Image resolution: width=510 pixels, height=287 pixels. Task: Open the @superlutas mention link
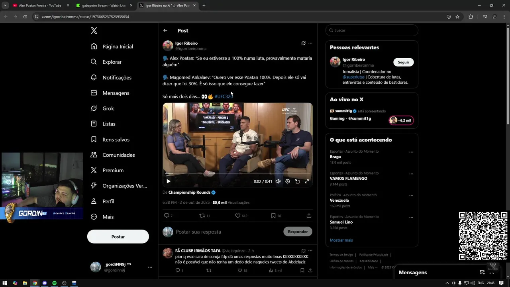pyautogui.click(x=353, y=77)
